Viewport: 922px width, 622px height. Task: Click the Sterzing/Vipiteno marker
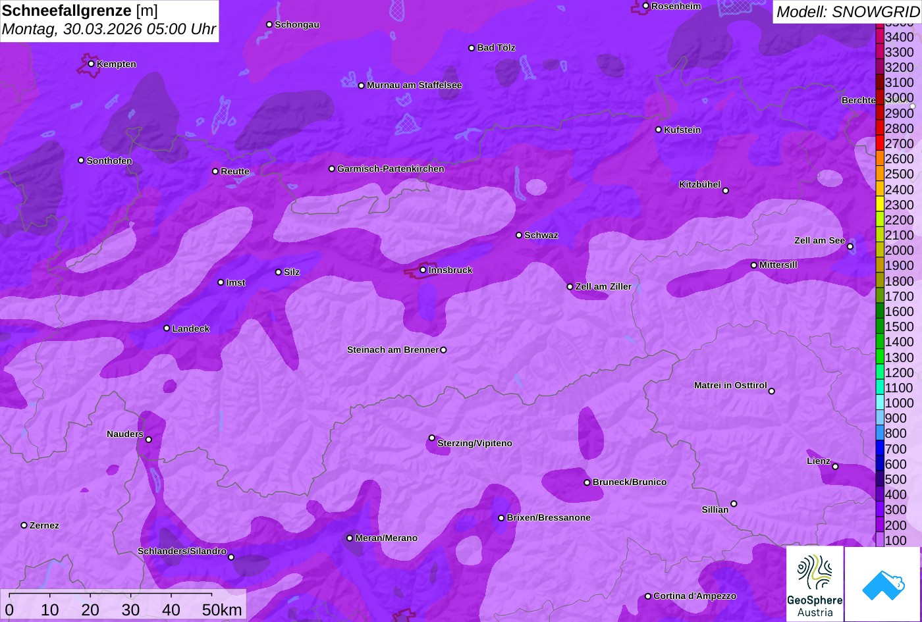click(x=431, y=438)
